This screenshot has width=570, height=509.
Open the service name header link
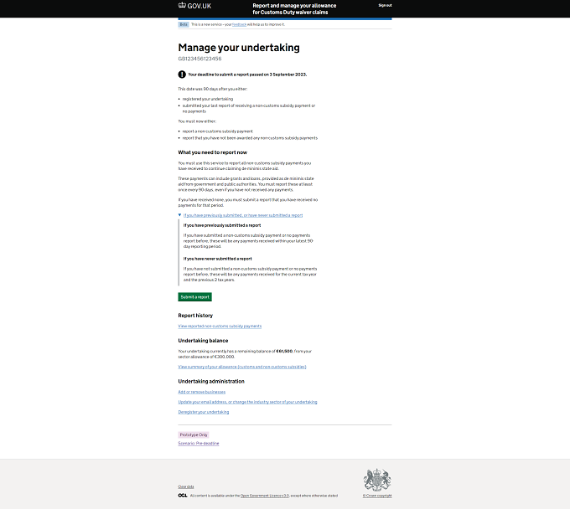click(x=294, y=8)
